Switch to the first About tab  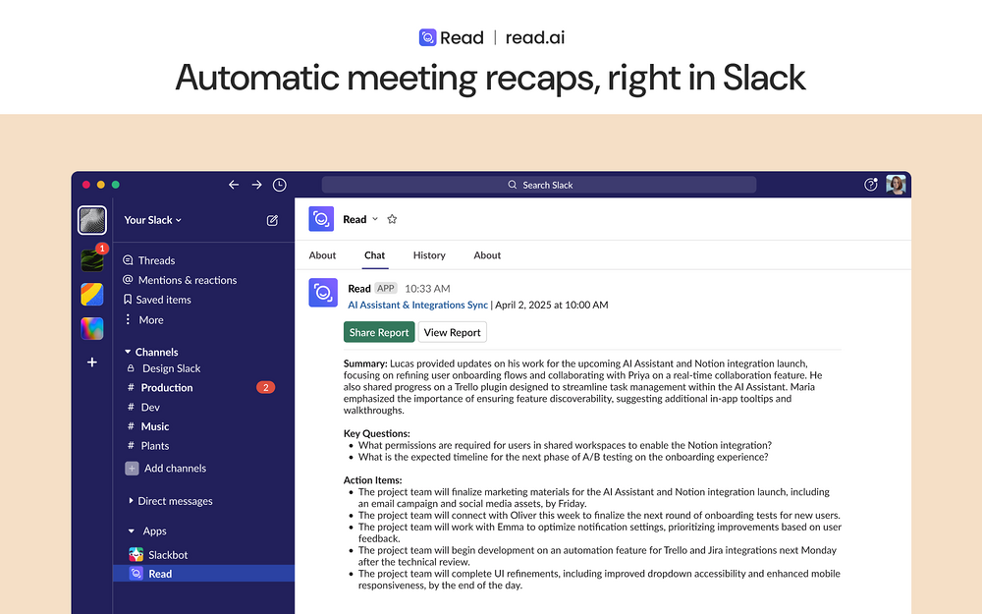pyautogui.click(x=322, y=255)
